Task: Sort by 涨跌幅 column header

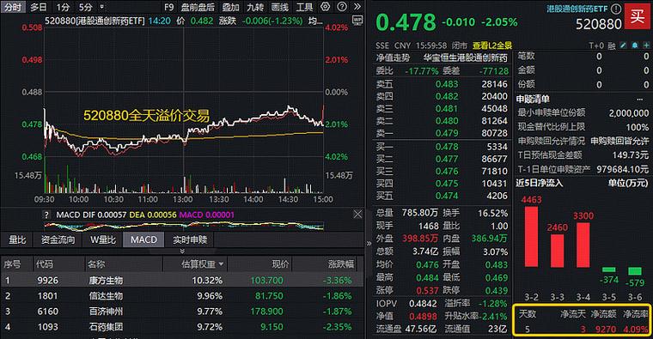Action: pos(341,264)
